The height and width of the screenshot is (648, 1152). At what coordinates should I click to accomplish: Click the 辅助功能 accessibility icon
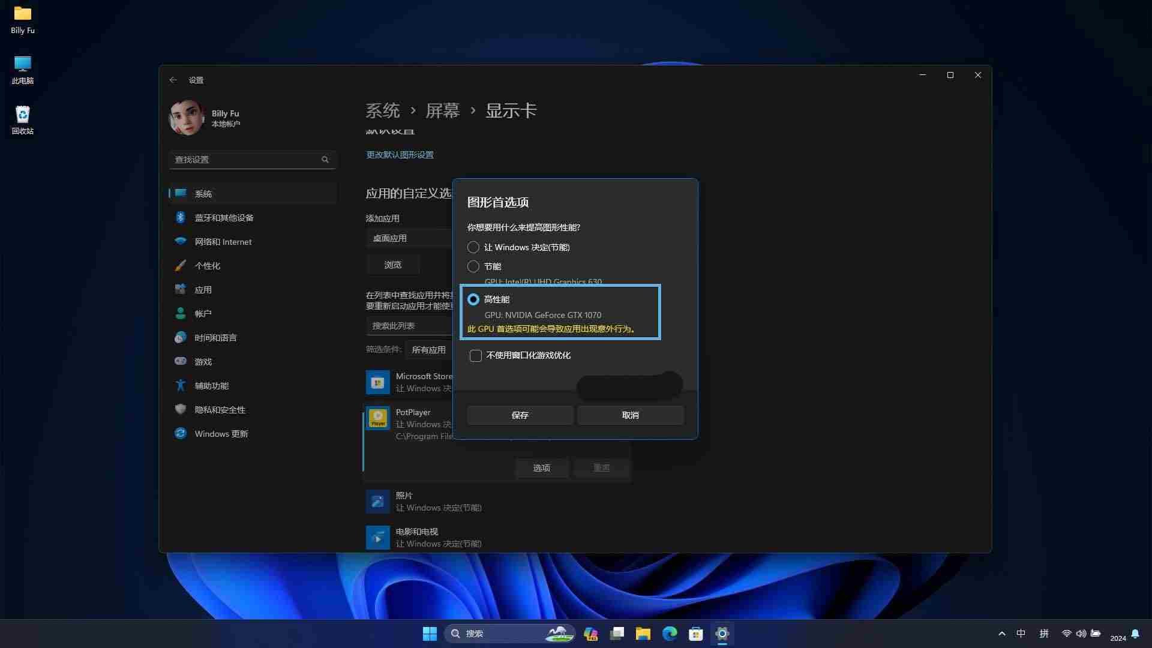tap(180, 385)
